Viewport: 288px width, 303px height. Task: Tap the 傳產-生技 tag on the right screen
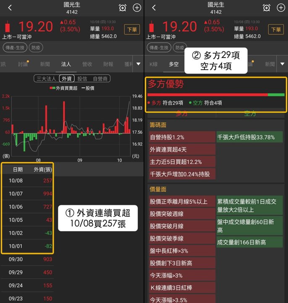tap(159, 48)
